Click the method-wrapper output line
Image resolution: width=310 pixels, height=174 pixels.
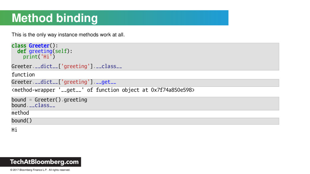(103, 90)
